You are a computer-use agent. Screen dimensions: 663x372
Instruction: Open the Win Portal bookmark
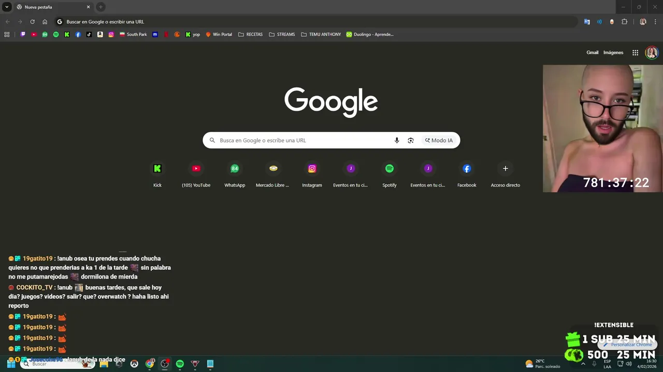click(x=219, y=35)
